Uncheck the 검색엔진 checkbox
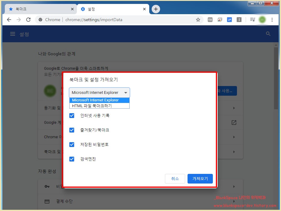This screenshot has width=281, height=211. click(x=72, y=159)
